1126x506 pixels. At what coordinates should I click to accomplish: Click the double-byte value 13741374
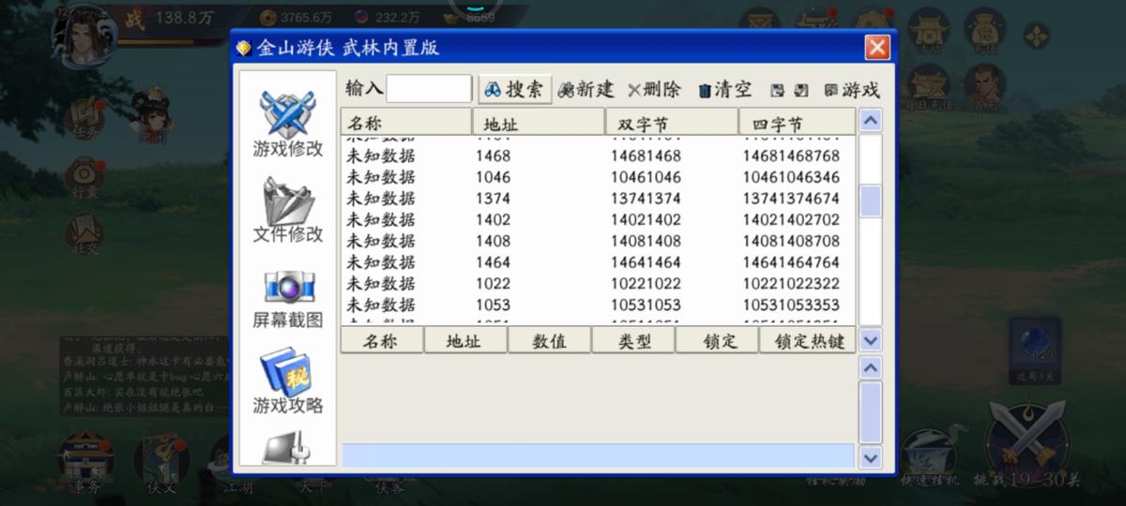coord(646,199)
